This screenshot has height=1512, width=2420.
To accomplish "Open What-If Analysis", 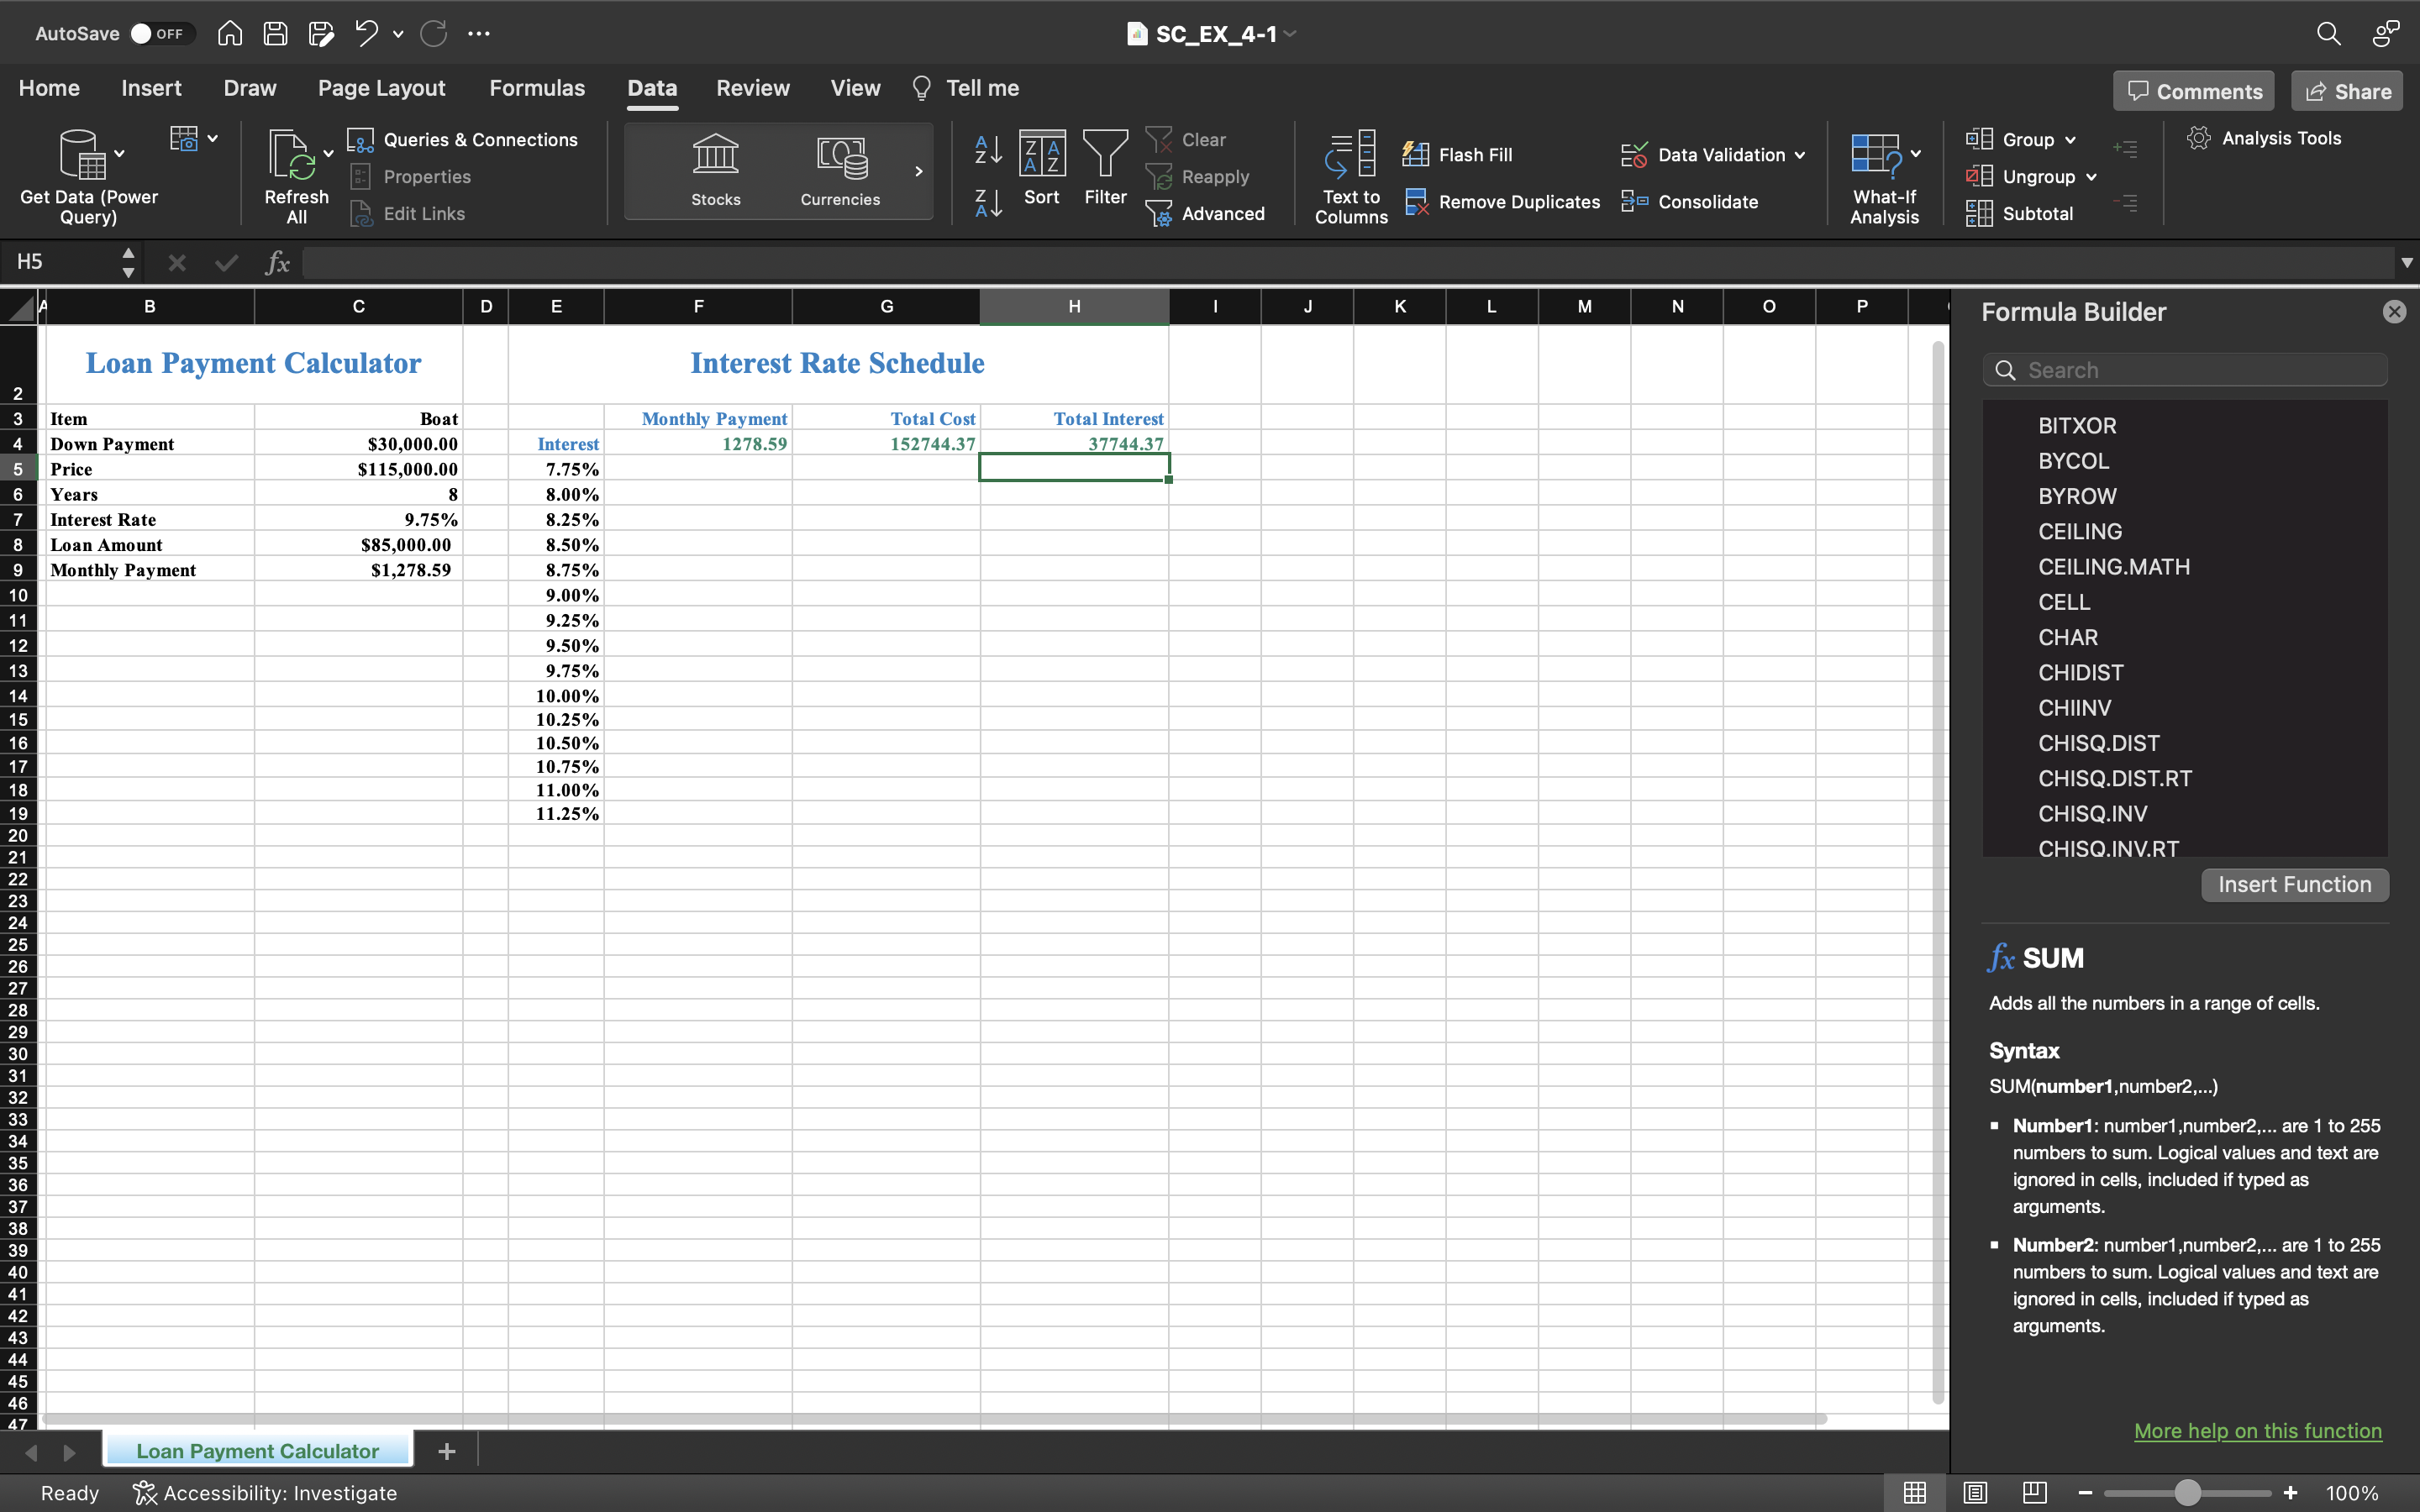I will [x=1882, y=175].
